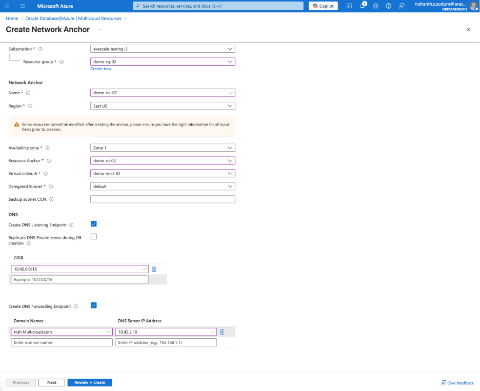The width and height of the screenshot is (480, 391).
Task: Open the notifications bell
Action: tap(363, 6)
